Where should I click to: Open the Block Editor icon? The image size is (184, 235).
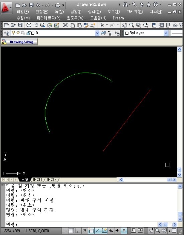point(93,25)
